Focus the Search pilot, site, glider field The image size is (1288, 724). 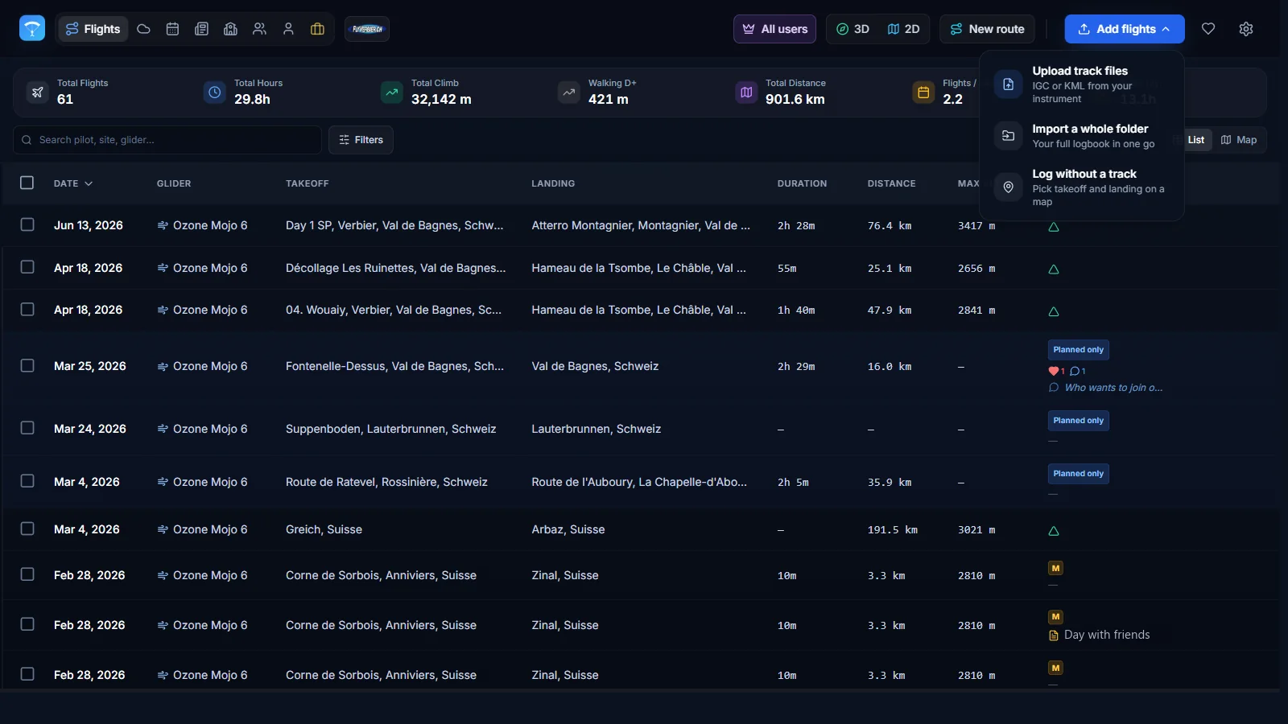pos(167,140)
